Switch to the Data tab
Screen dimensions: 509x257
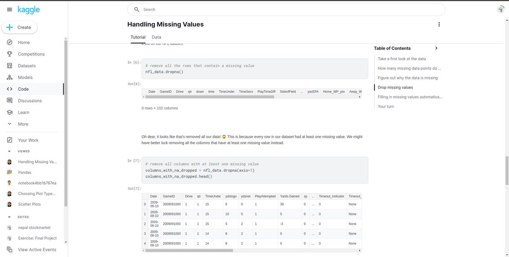pos(156,37)
